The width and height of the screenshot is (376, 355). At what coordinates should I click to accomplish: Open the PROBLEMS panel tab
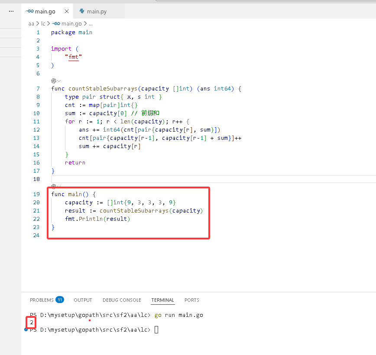(42, 300)
